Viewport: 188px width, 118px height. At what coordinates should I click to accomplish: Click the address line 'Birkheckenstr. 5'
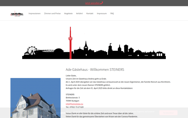point(73,98)
